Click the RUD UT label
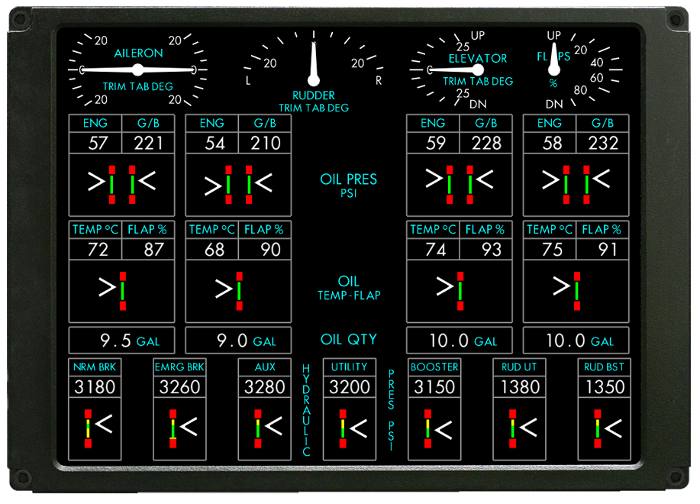 click(519, 367)
